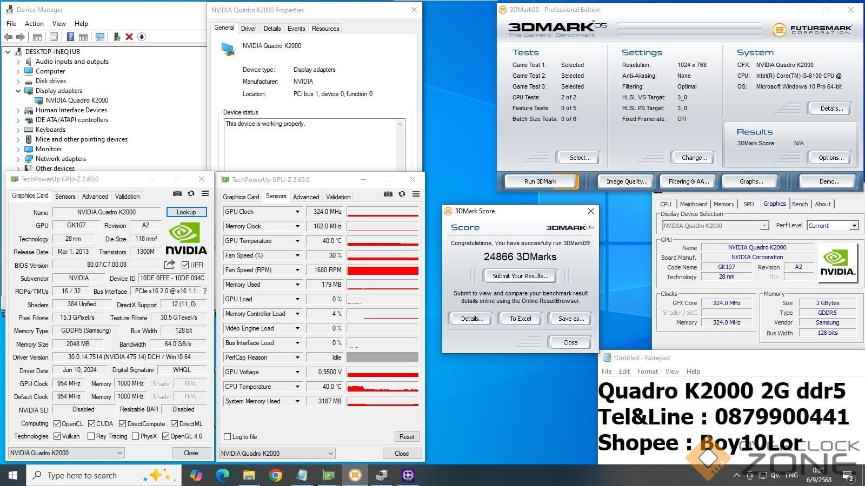865x486 pixels.
Task: Open the GPU Temperature sensor dropdown
Action: tap(297, 241)
